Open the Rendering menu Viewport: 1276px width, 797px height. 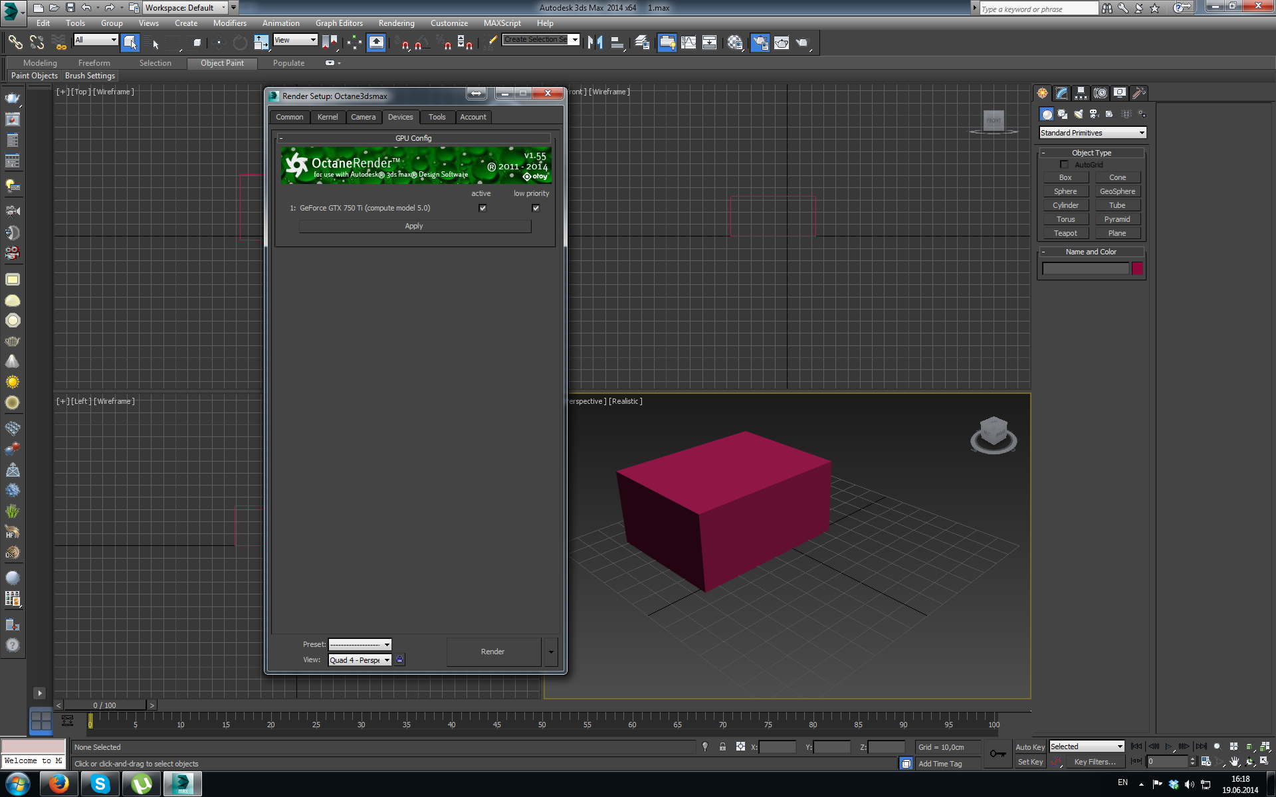(x=396, y=23)
